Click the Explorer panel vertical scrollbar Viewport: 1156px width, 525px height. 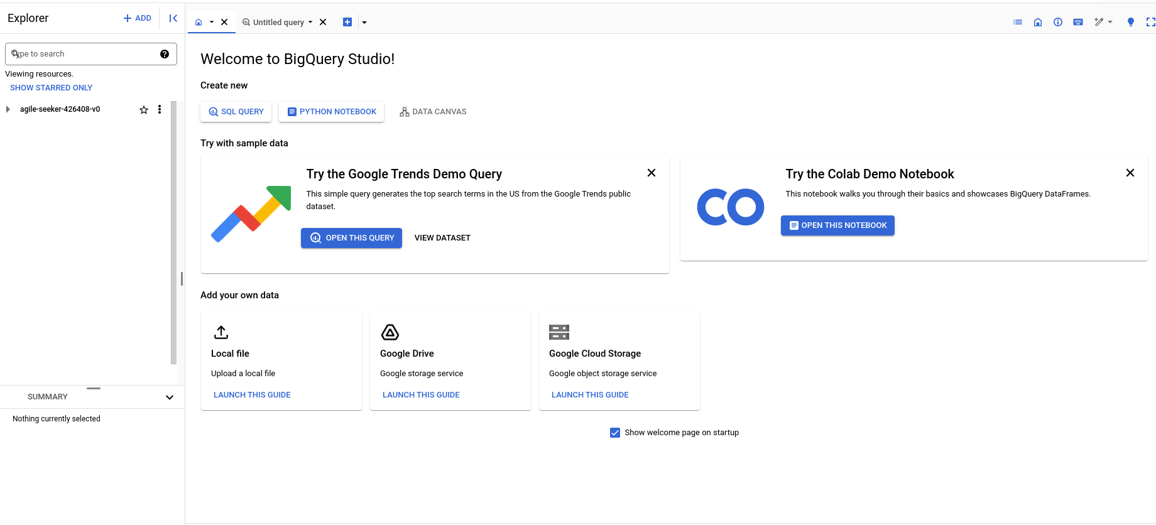pyautogui.click(x=173, y=232)
